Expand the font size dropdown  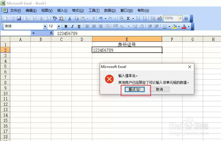(59, 26)
